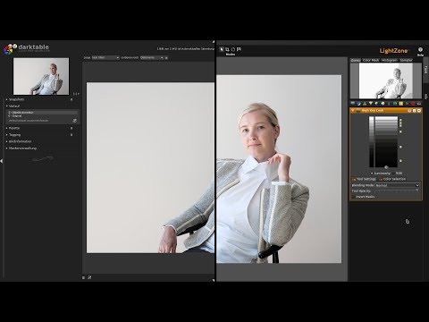Switch to the Sampler tab
This screenshot has width=429, height=322.
(x=406, y=60)
